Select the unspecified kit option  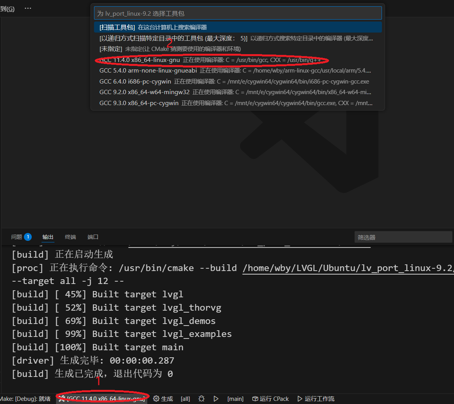tap(238, 49)
